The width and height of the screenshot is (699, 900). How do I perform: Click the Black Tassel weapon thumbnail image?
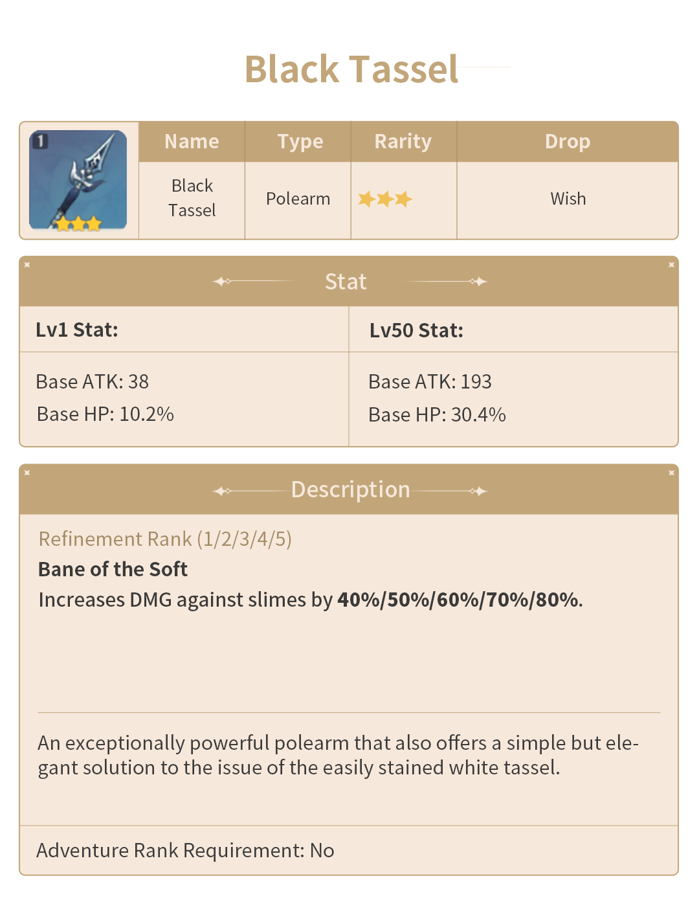point(78,180)
